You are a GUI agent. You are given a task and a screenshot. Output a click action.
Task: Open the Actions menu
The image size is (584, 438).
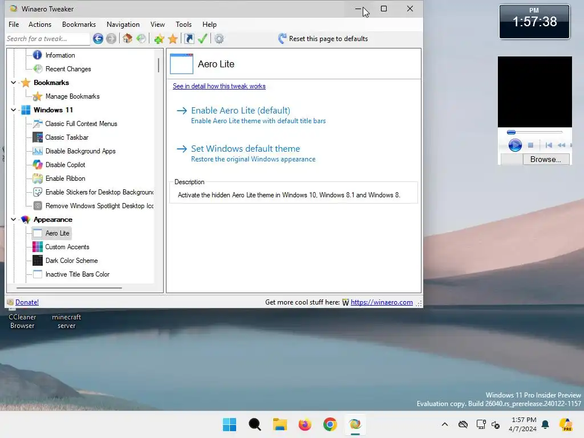(x=40, y=24)
